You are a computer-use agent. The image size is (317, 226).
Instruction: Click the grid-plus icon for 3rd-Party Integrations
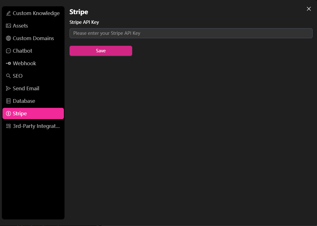point(8,126)
